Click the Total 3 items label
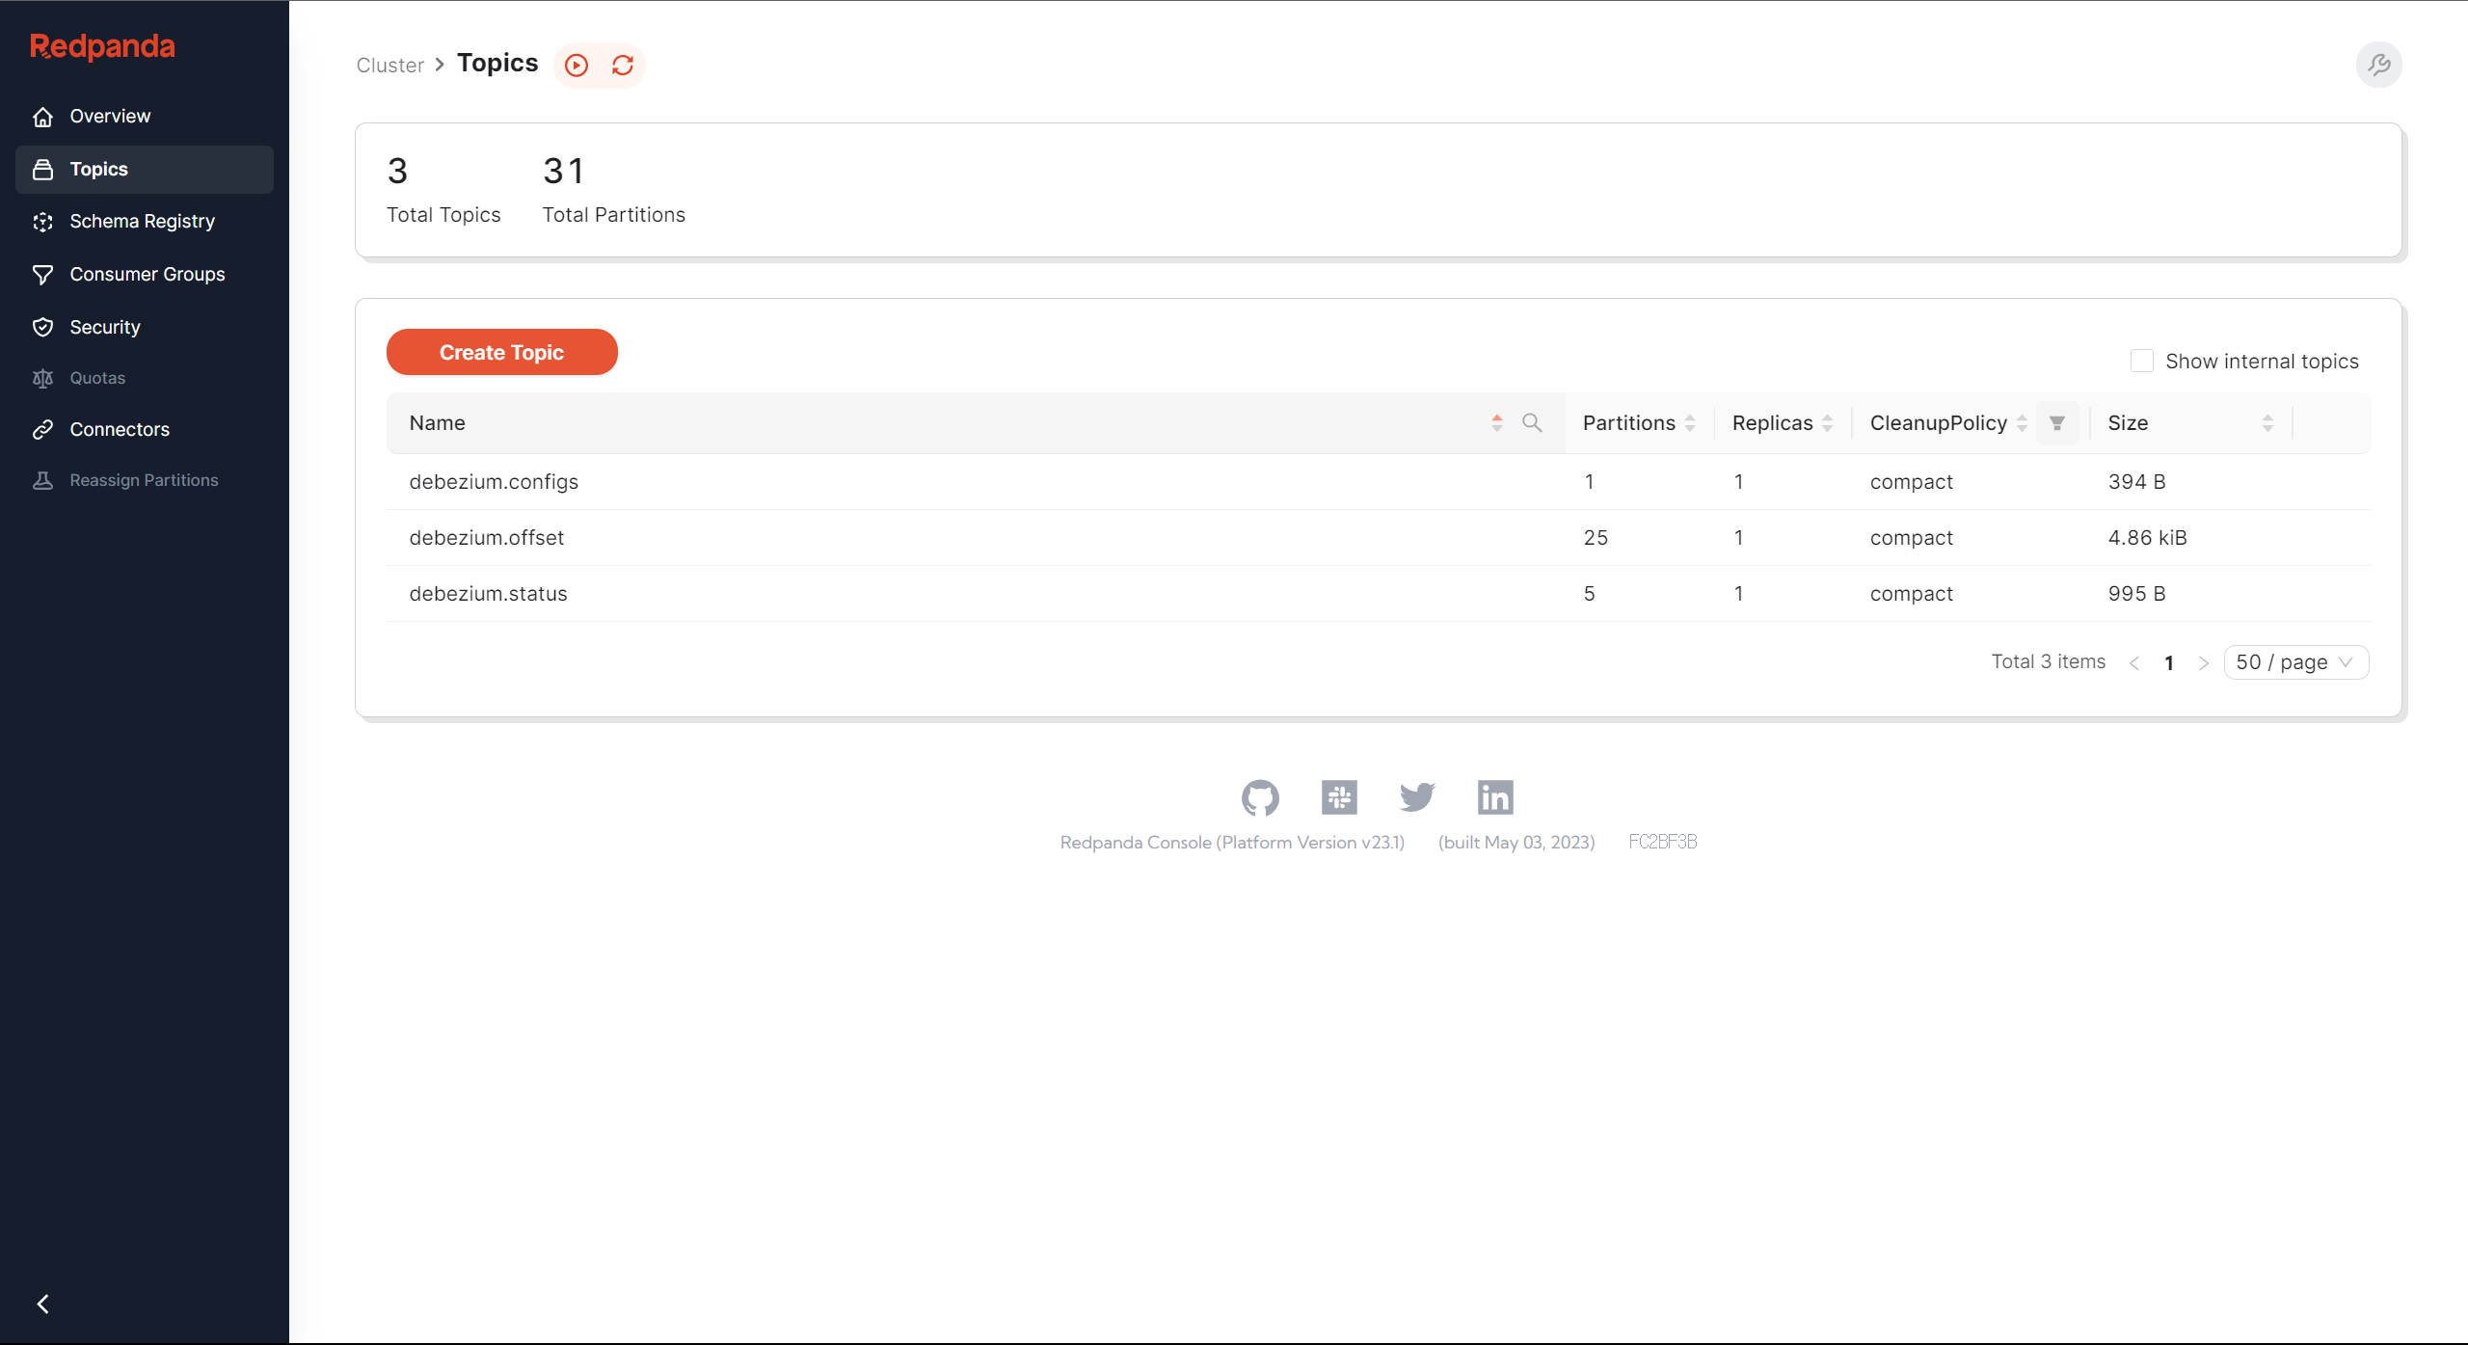The image size is (2468, 1345). click(2049, 662)
